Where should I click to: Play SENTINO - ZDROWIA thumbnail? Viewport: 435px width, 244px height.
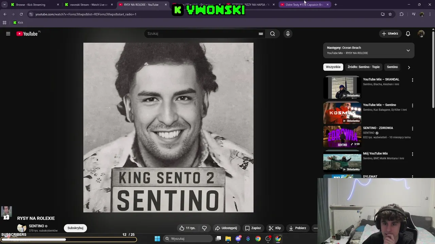tap(342, 136)
